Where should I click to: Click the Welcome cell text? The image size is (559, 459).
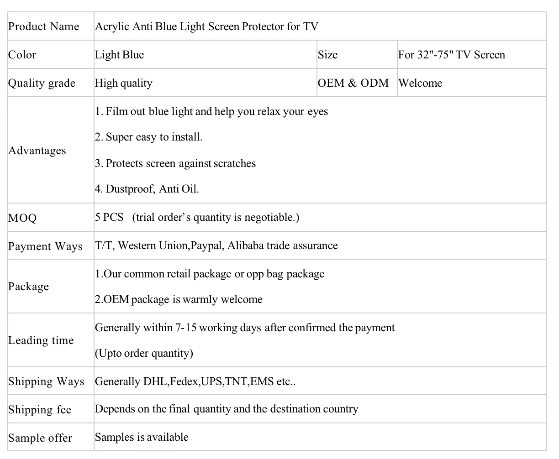(420, 83)
